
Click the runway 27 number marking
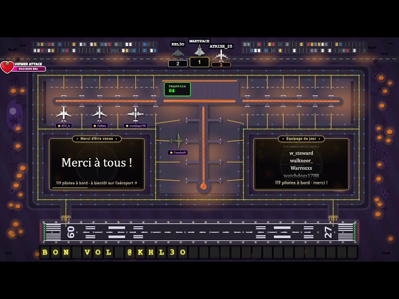(x=329, y=232)
